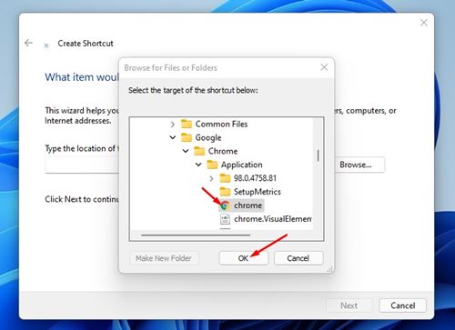
Task: Cancel the Create Shortcut wizard
Action: 402,305
